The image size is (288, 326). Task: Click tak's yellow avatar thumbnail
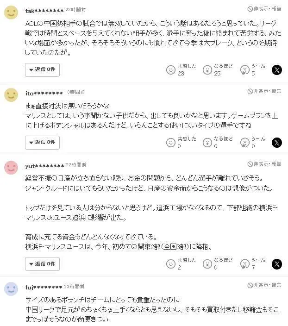tap(11, 12)
